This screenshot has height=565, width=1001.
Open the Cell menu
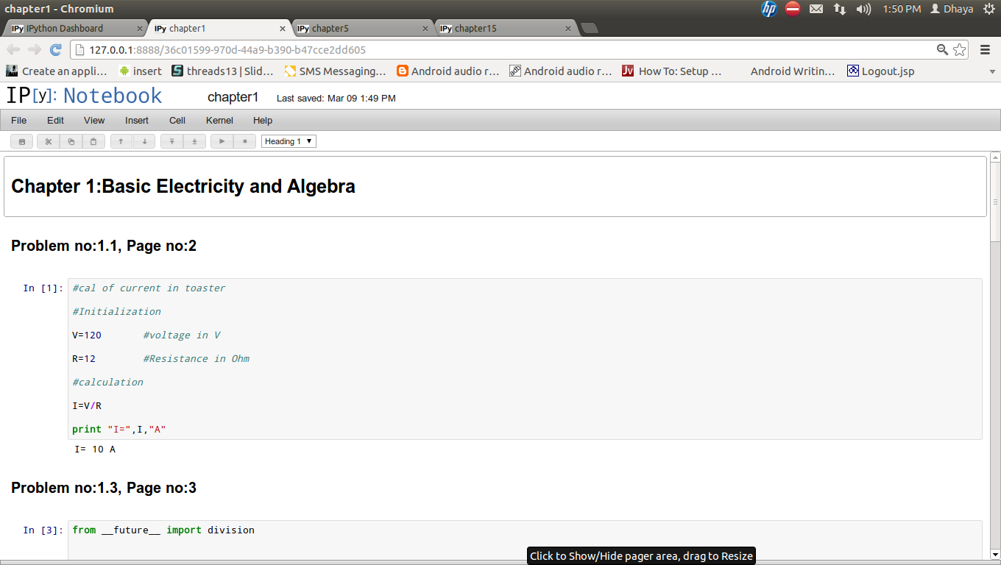[177, 121]
